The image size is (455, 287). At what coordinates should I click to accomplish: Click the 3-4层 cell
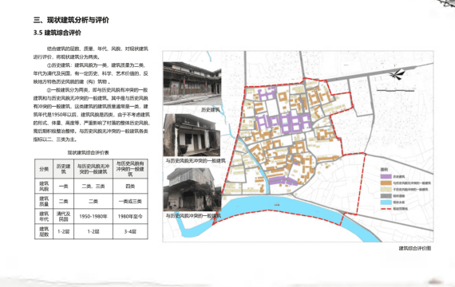pos(130,231)
